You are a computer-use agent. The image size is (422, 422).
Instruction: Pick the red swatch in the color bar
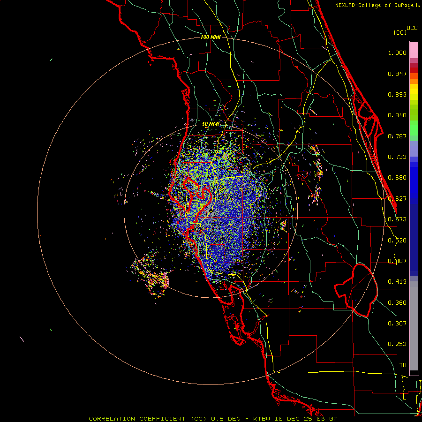[x=414, y=70]
